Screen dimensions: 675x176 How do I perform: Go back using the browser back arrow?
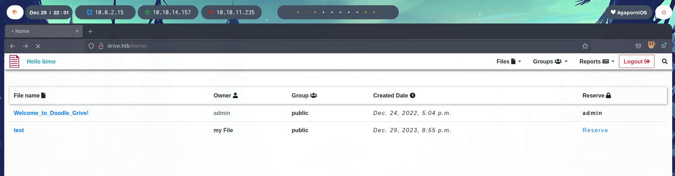point(13,46)
